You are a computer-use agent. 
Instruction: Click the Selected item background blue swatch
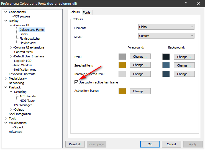click(166, 65)
